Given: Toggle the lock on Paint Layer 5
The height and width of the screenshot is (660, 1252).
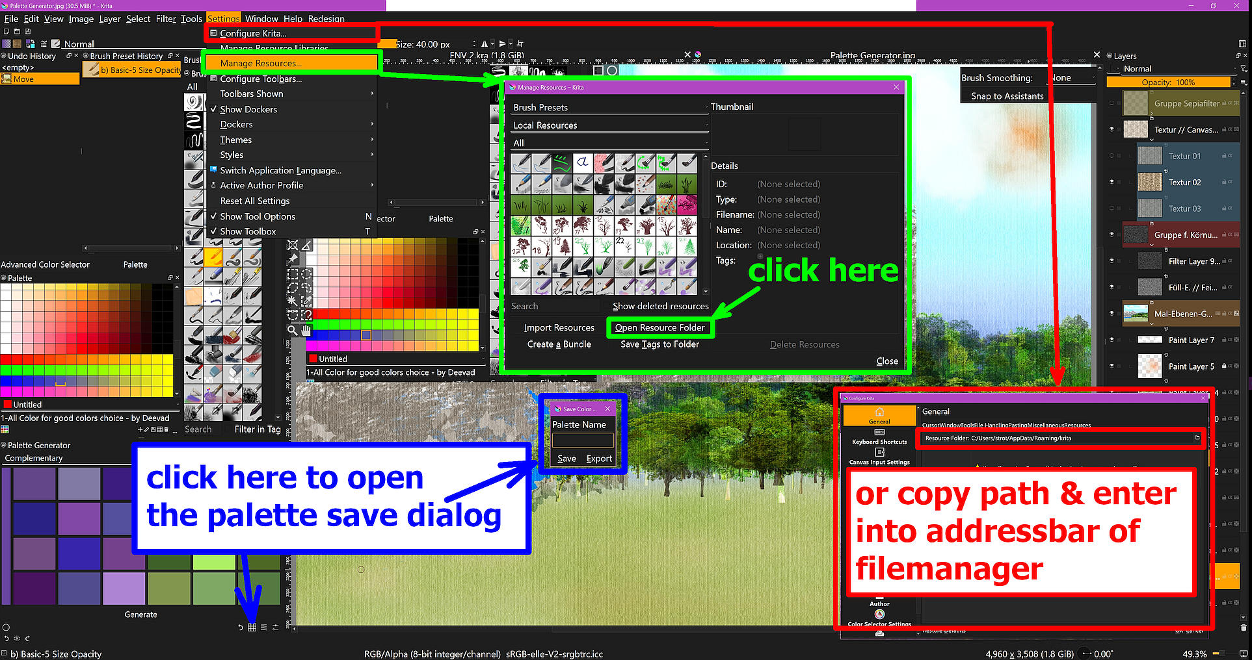Looking at the screenshot, I should click(x=1223, y=366).
